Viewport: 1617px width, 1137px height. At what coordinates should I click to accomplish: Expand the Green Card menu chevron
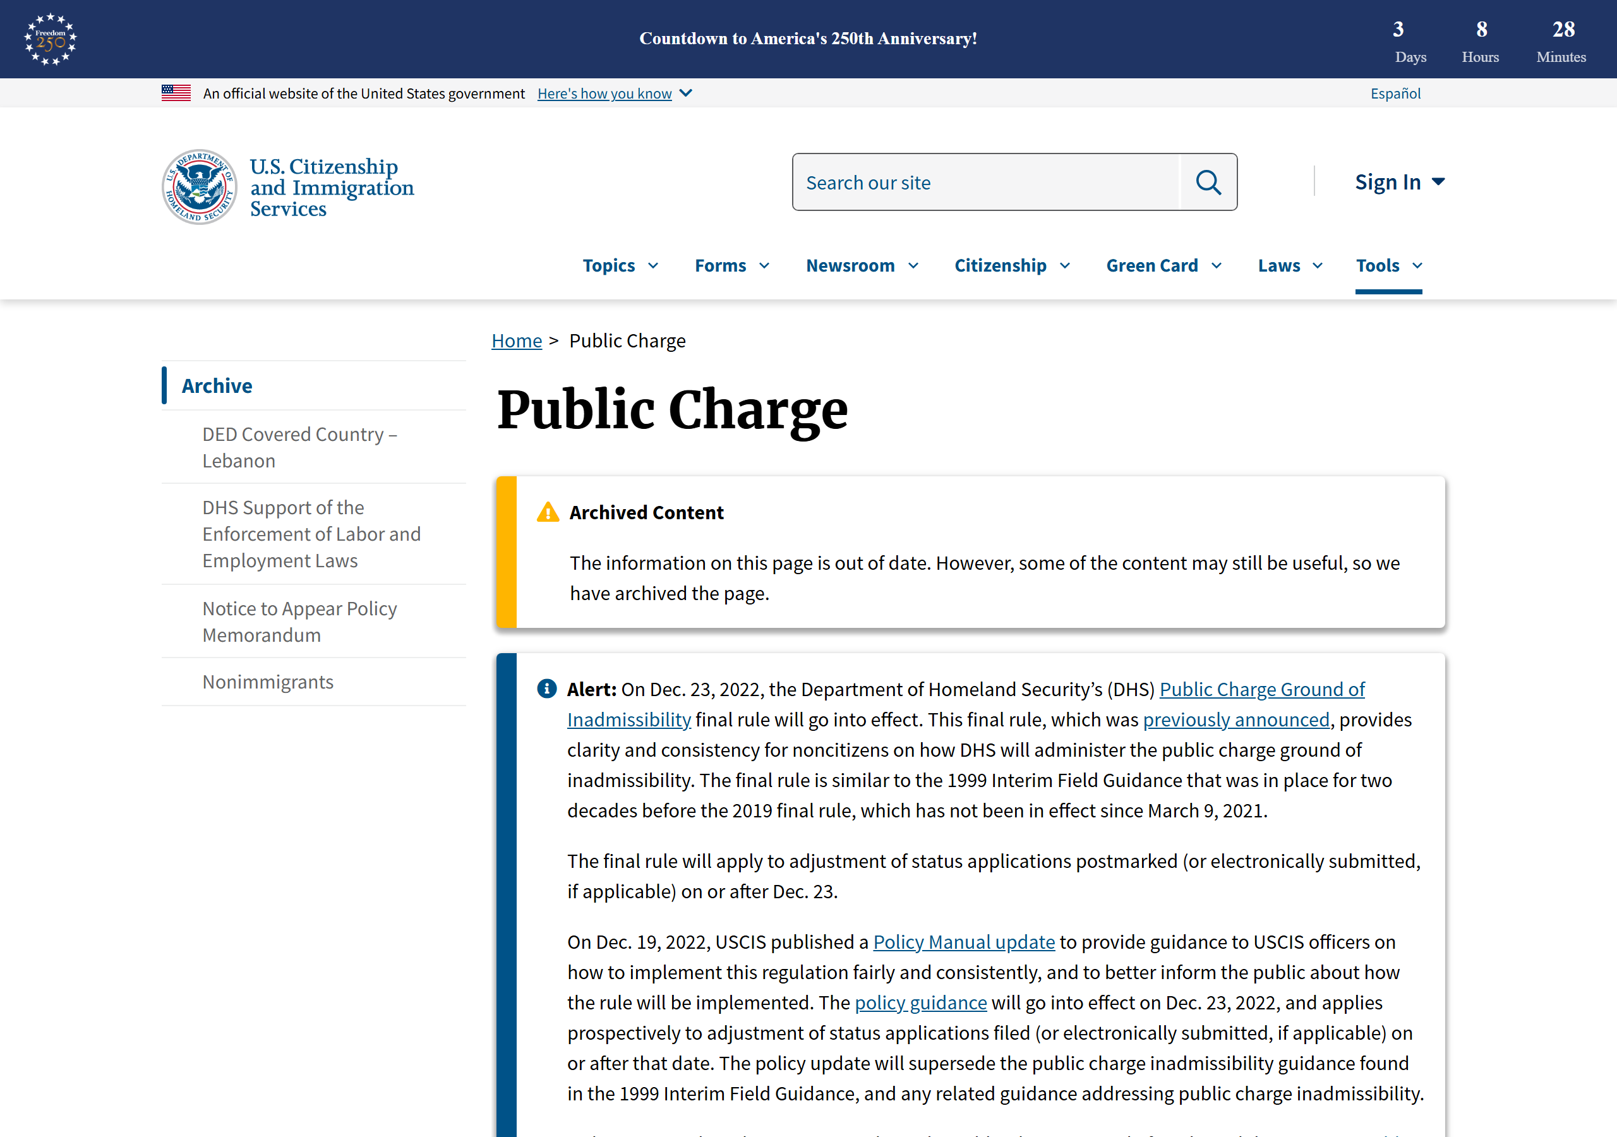click(1217, 265)
